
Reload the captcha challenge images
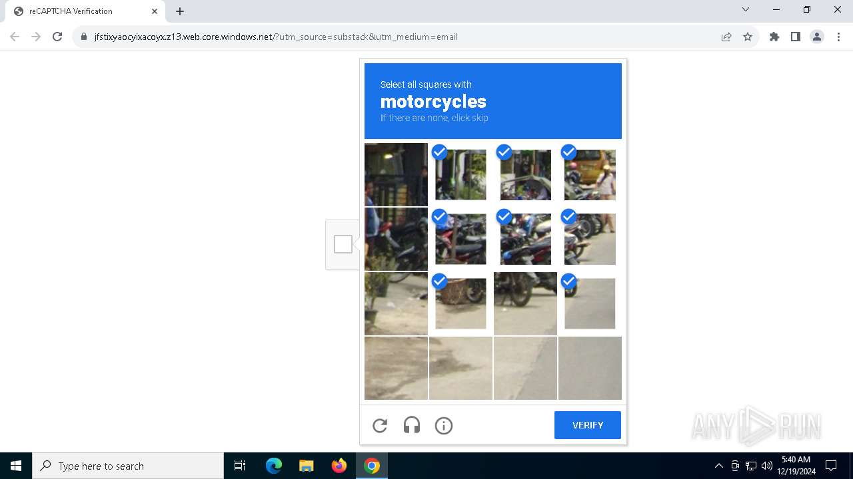[x=380, y=426]
